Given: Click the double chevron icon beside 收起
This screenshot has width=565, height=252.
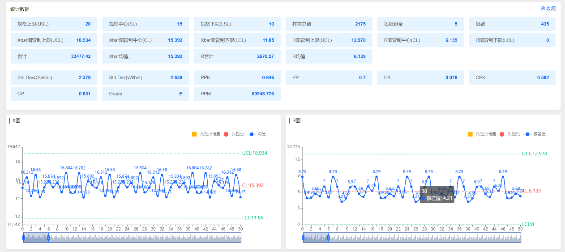Looking at the screenshot, I should (543, 9).
